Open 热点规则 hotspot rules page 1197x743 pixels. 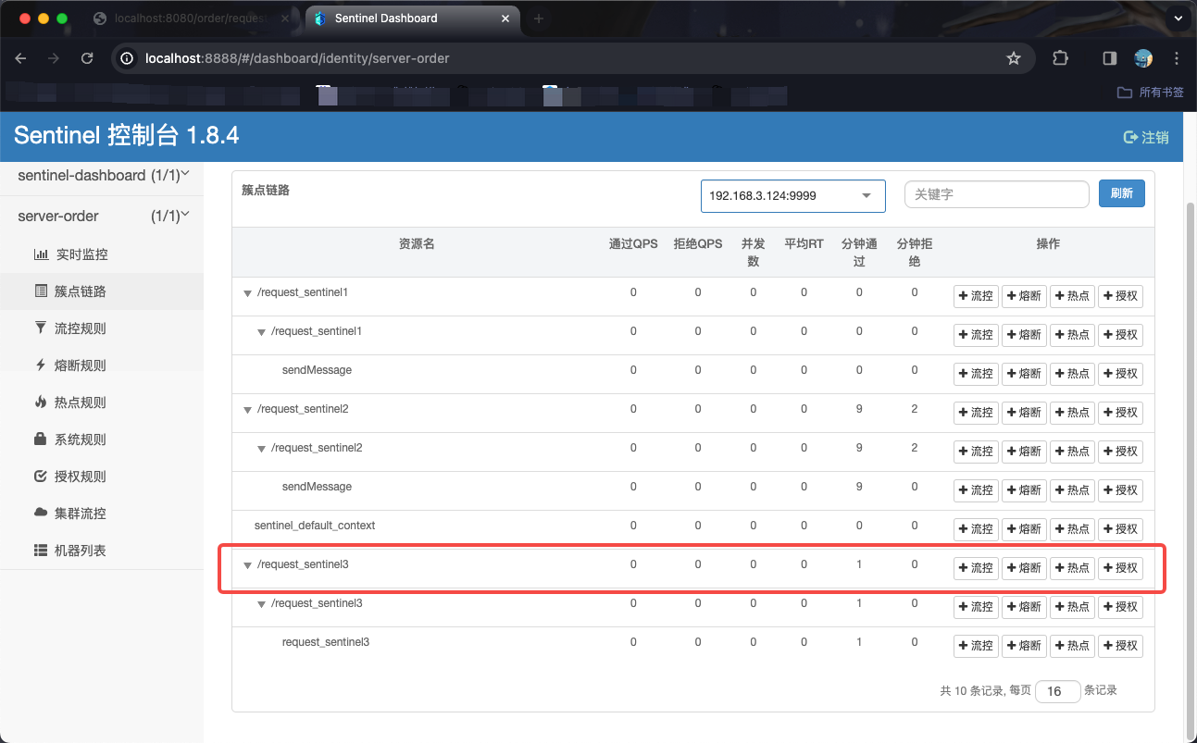70,402
